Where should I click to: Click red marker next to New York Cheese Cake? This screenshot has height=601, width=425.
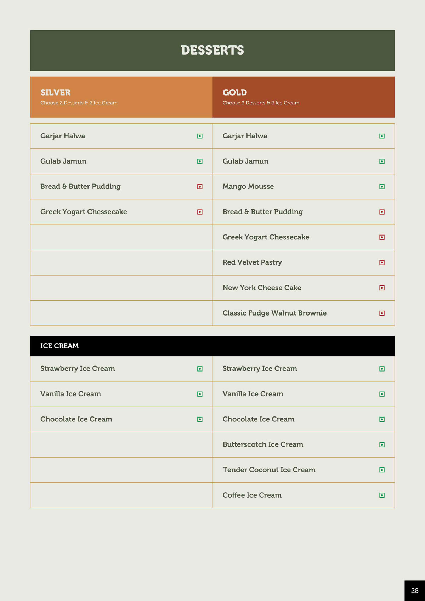382,288
